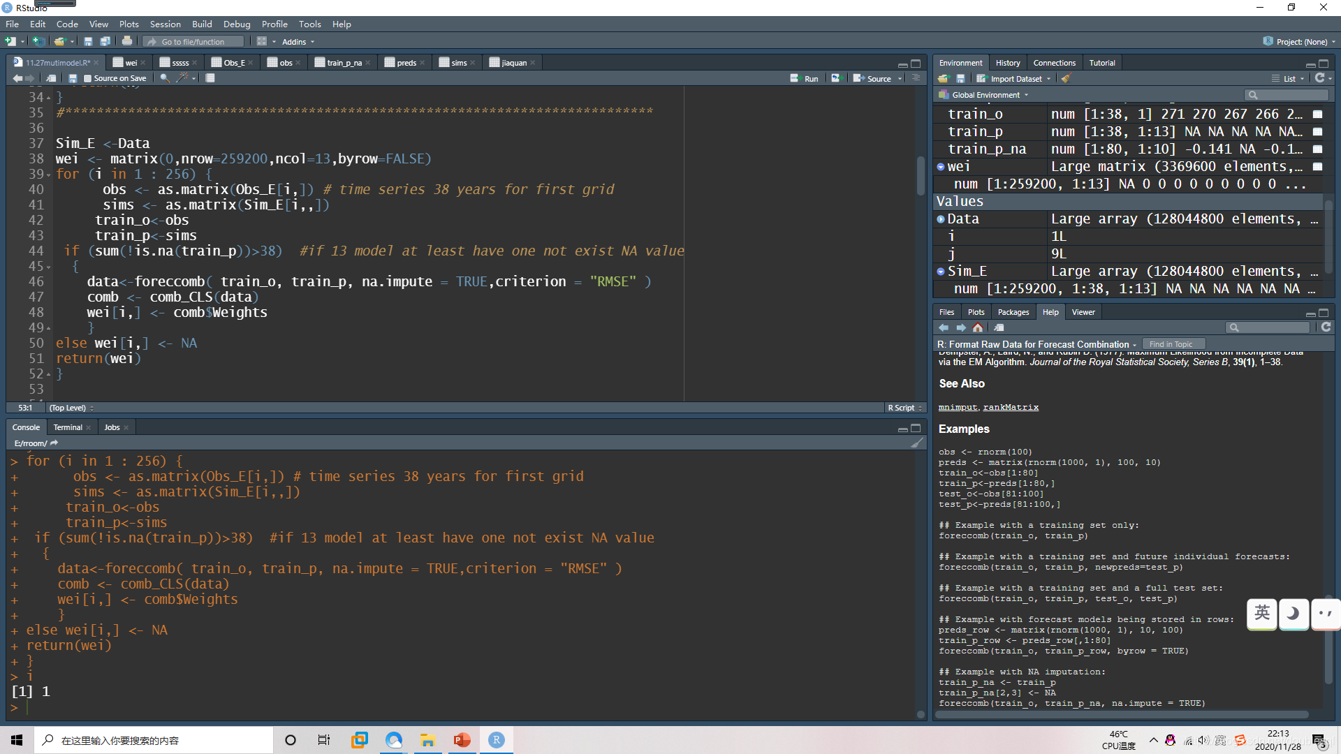
Task: Switch to the Packages tab
Action: 1013,312
